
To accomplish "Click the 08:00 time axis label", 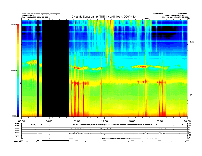I will pyautogui.click(x=77, y=121).
